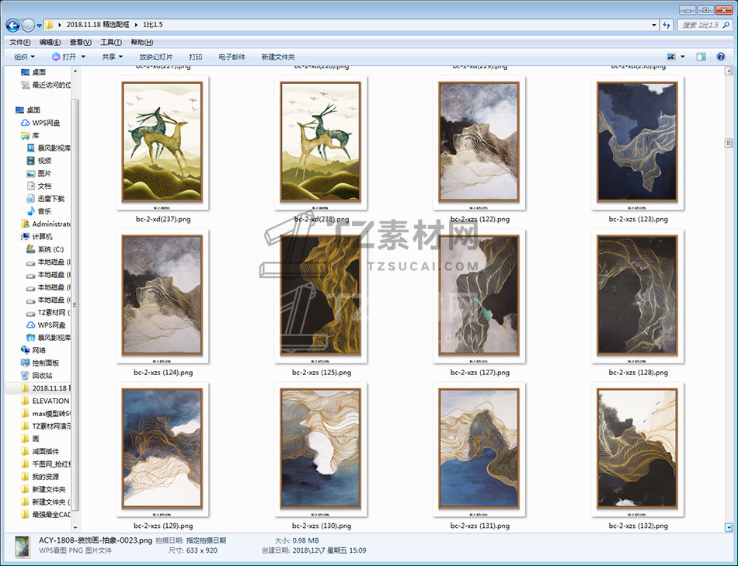Toggle the preview pane icon
Screen dimensions: 738x566
click(701, 57)
